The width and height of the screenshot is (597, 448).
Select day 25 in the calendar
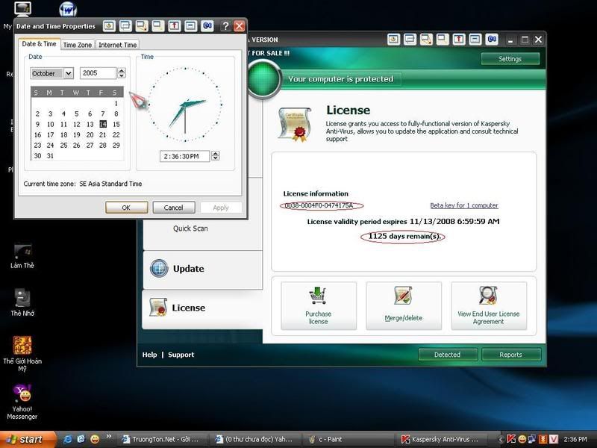tap(63, 145)
